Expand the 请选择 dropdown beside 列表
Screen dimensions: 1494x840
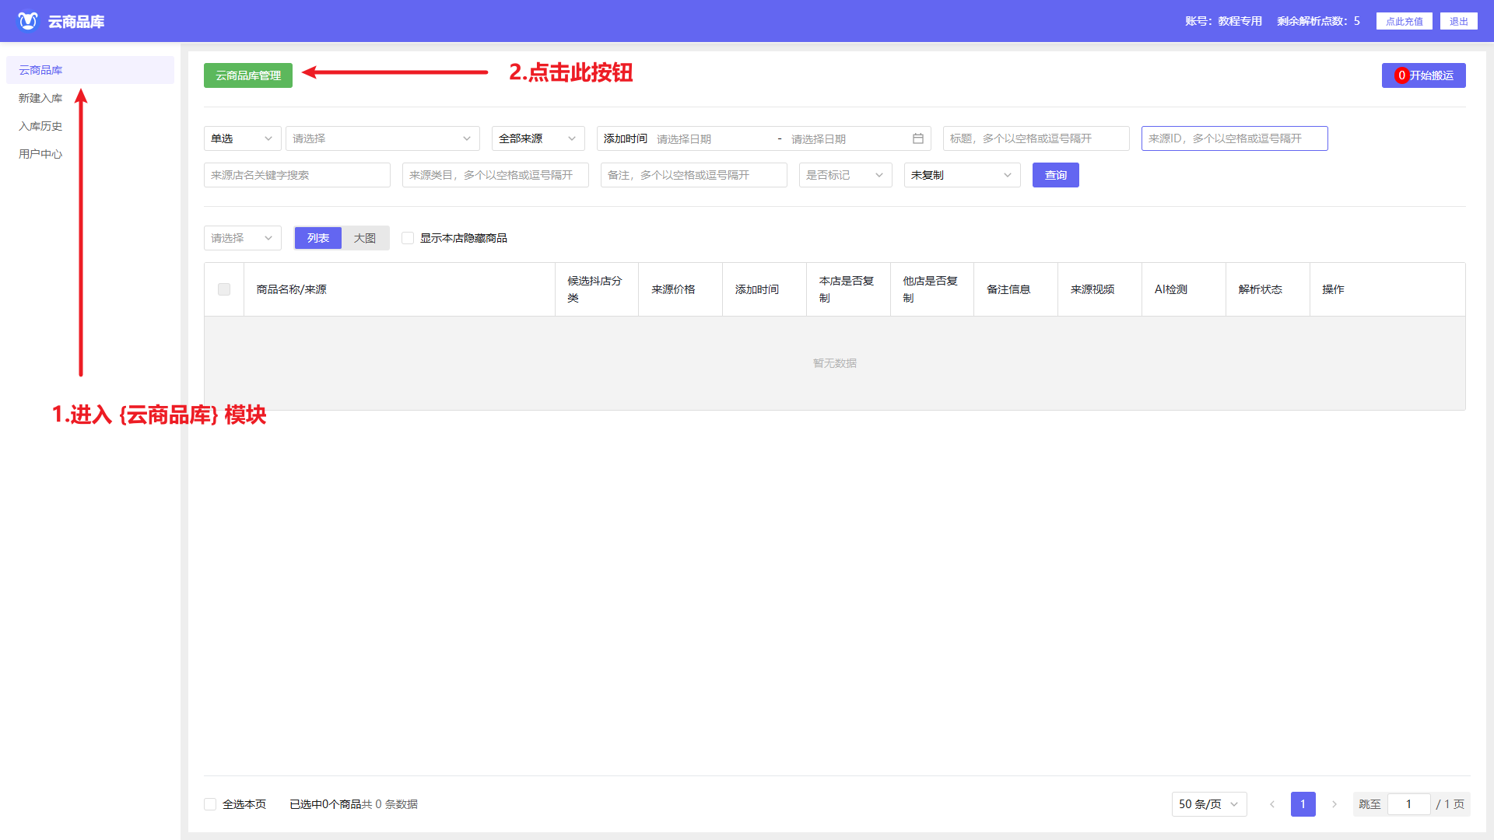click(243, 238)
